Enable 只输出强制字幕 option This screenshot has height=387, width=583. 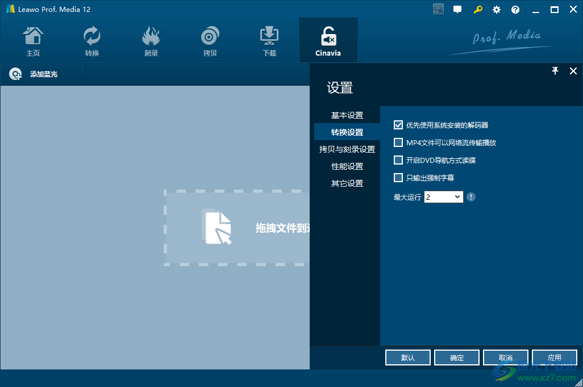coord(398,178)
